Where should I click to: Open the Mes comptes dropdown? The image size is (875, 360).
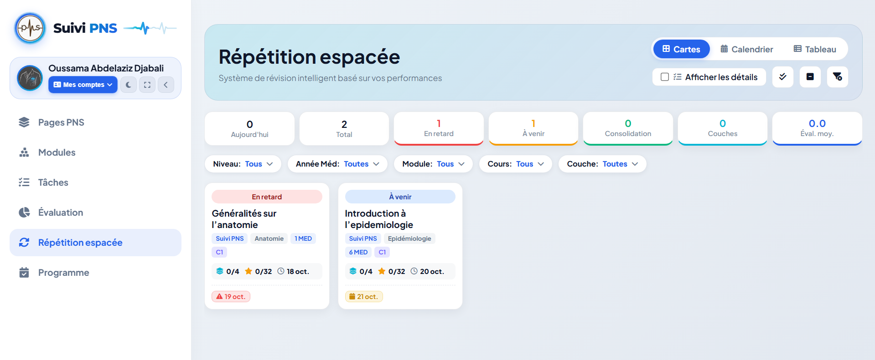[x=83, y=85]
